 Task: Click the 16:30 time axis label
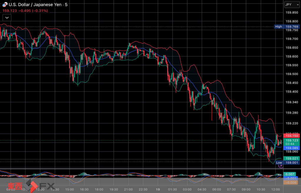click(x=84, y=189)
